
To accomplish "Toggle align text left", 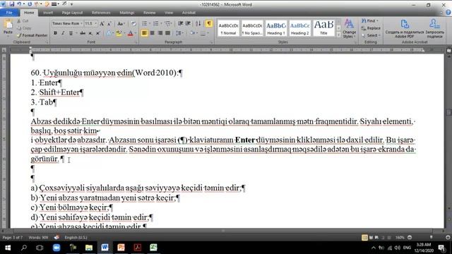I will tap(144, 33).
